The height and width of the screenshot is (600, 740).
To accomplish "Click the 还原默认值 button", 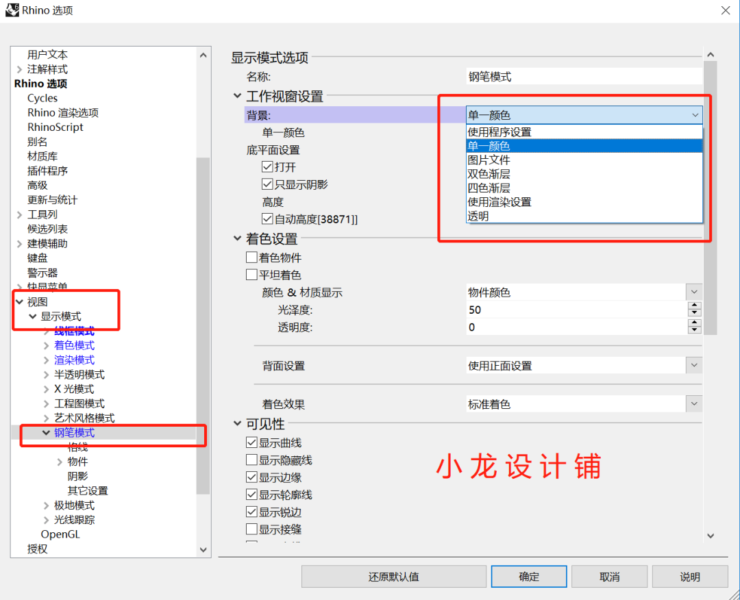I will click(393, 577).
